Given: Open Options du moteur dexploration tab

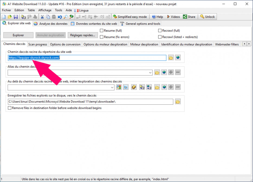Looking at the screenshot, I should click(105, 44).
